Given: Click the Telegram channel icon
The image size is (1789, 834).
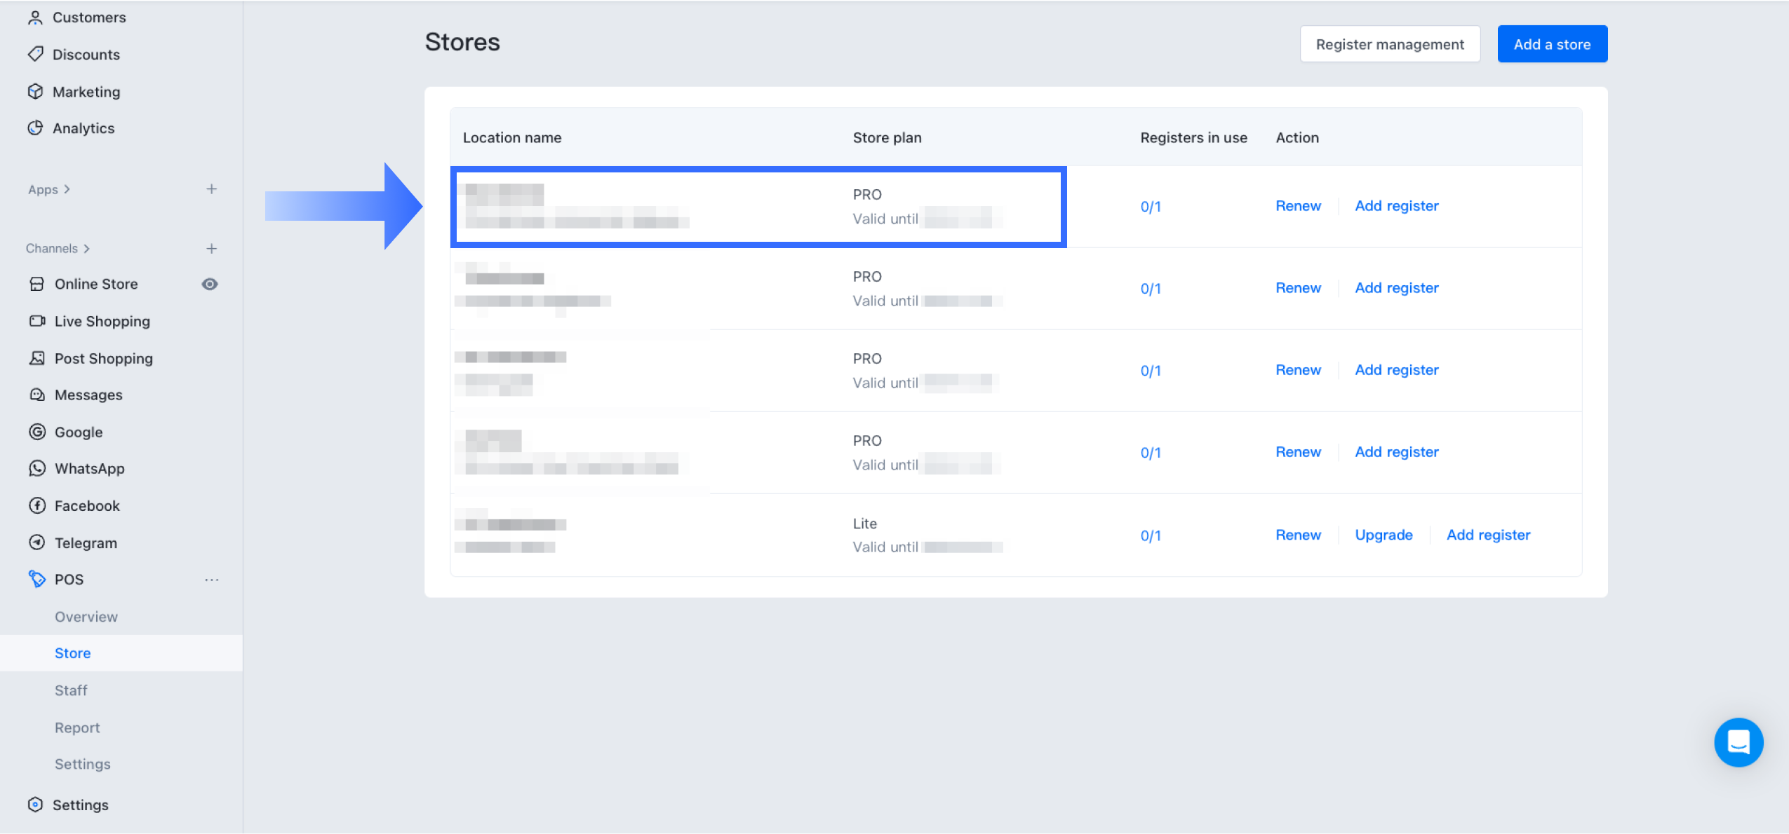Looking at the screenshot, I should (37, 542).
